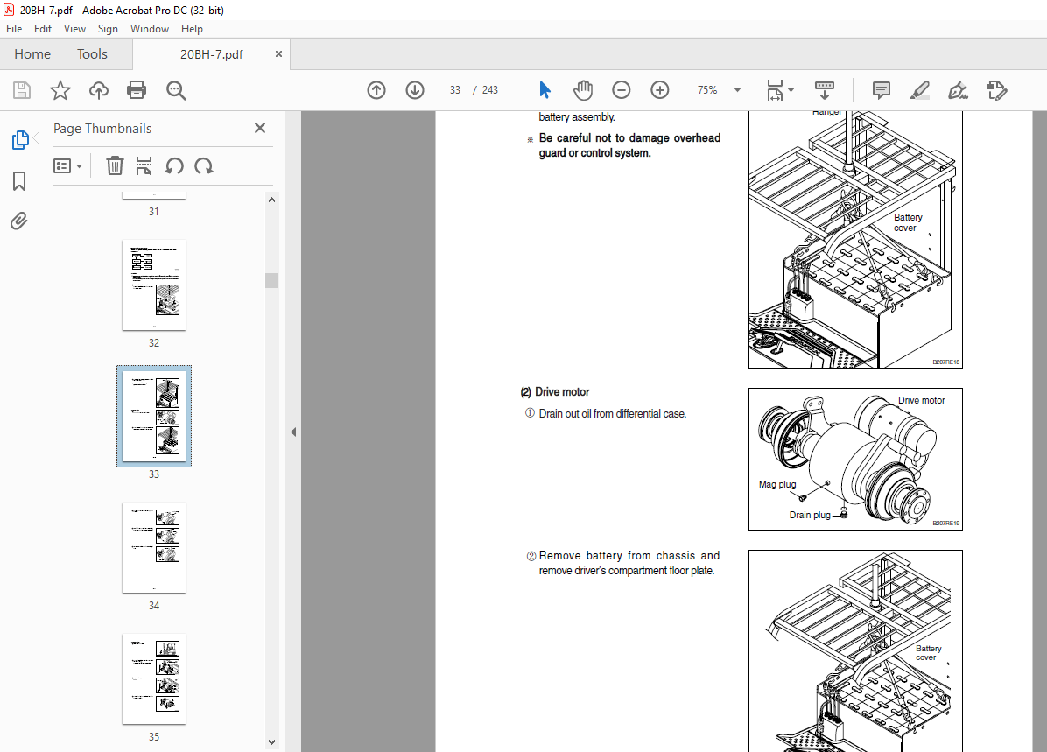Print the document using printer icon
The width and height of the screenshot is (1047, 752).
[x=137, y=90]
